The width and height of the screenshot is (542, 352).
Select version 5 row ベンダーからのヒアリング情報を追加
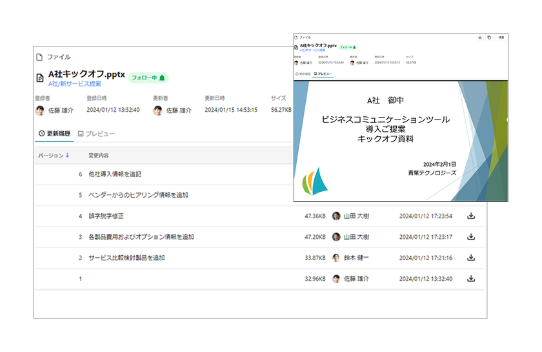[164, 195]
